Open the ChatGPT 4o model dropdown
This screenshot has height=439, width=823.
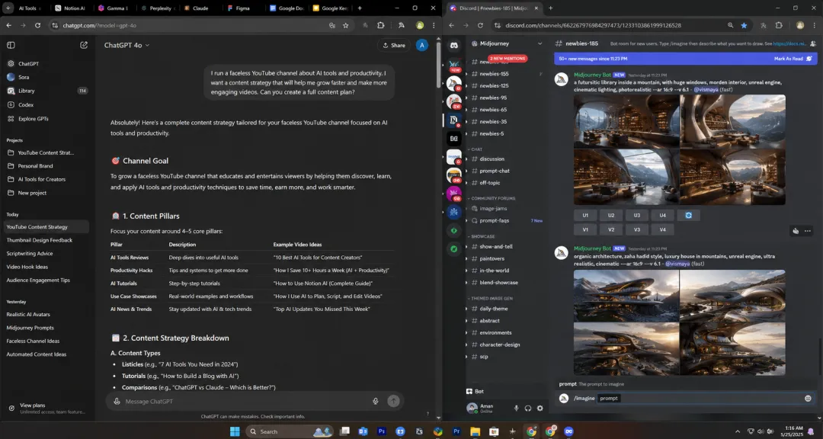coord(126,45)
